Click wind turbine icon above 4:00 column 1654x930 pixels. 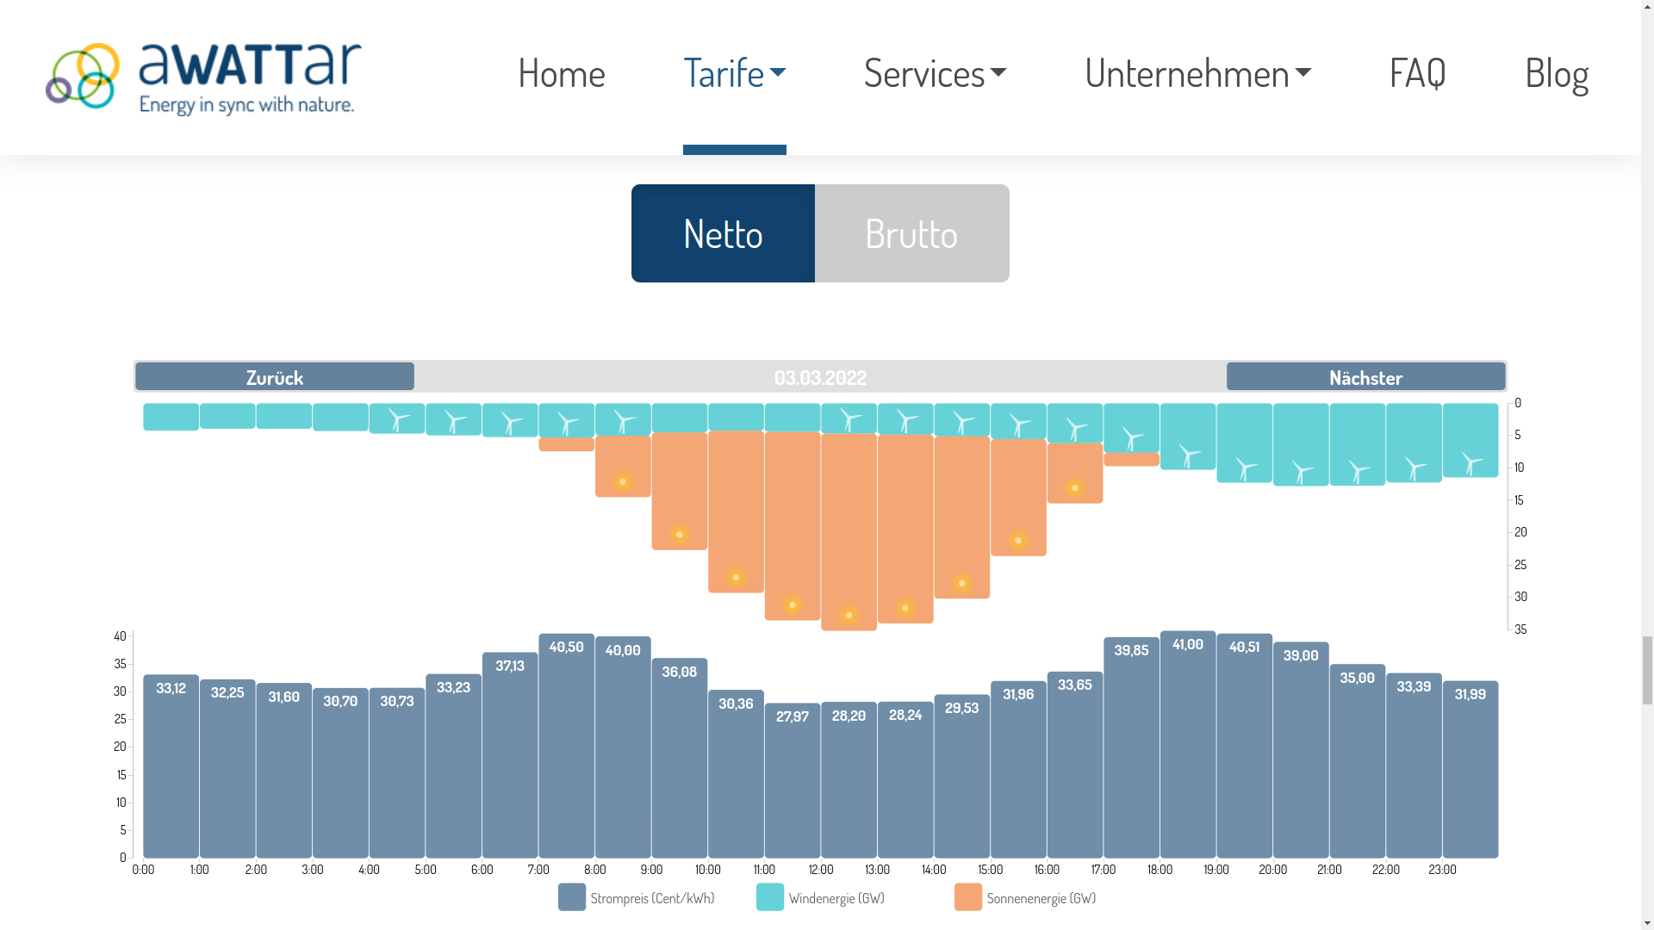398,420
